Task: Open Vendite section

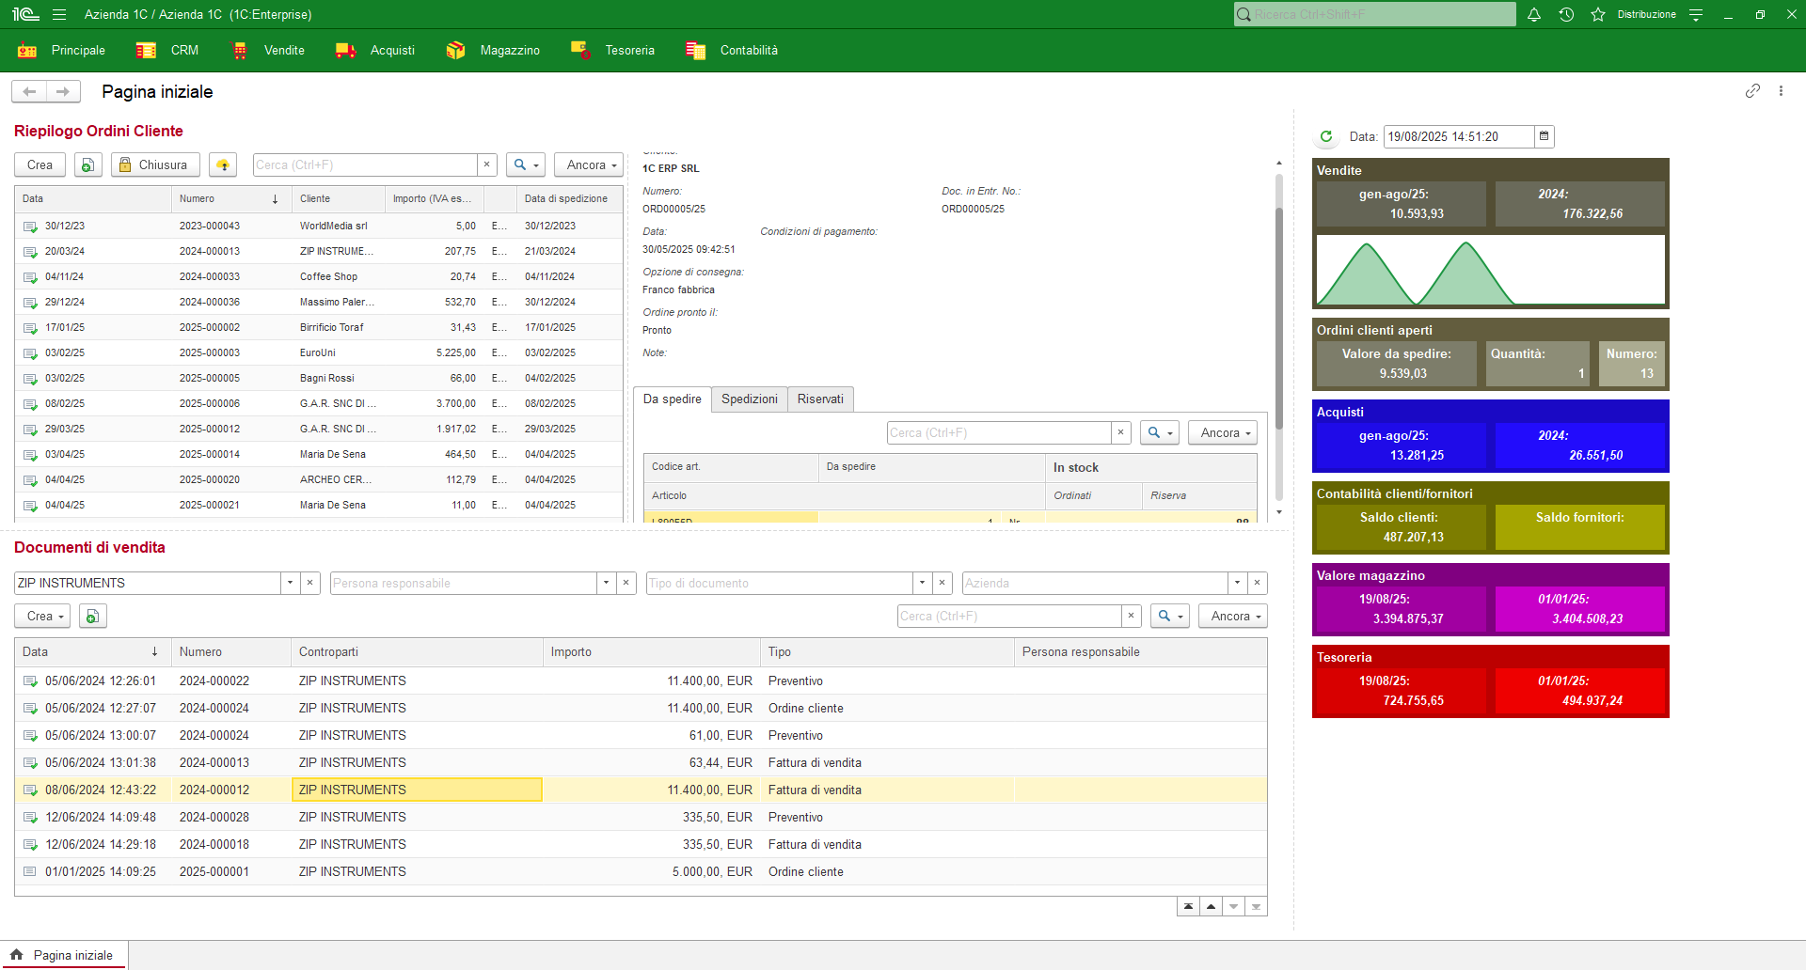Action: pos(268,50)
